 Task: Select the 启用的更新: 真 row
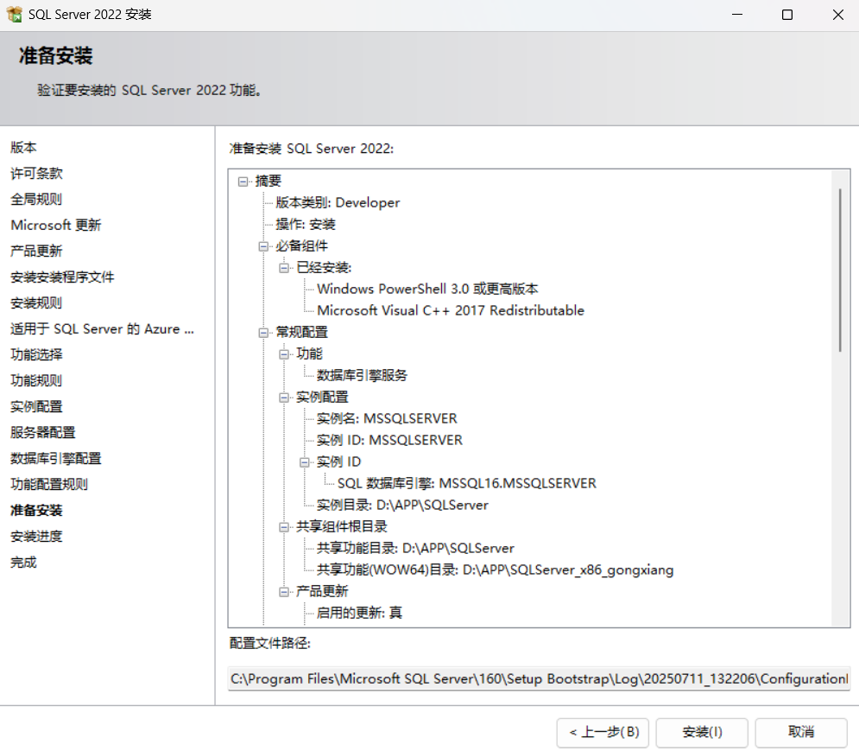pos(359,613)
